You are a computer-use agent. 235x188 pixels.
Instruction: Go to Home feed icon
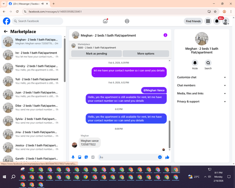105,21
